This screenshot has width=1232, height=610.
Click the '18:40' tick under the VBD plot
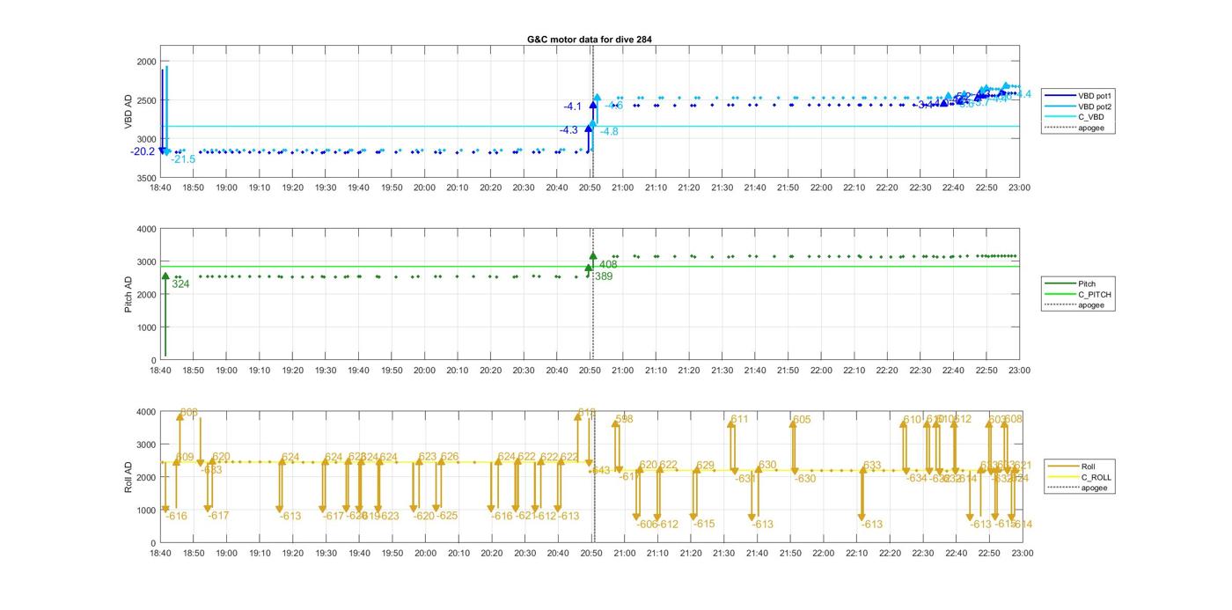[x=160, y=187]
